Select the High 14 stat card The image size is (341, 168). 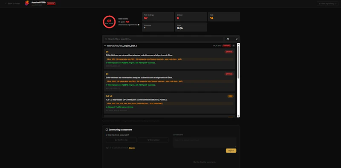(x=224, y=17)
